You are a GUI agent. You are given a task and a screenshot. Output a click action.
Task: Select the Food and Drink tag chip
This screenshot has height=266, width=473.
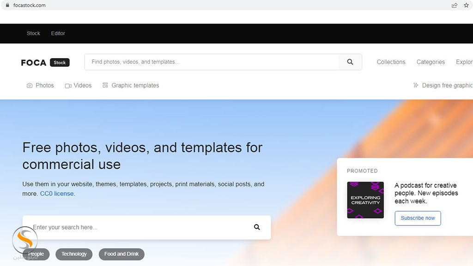121,254
